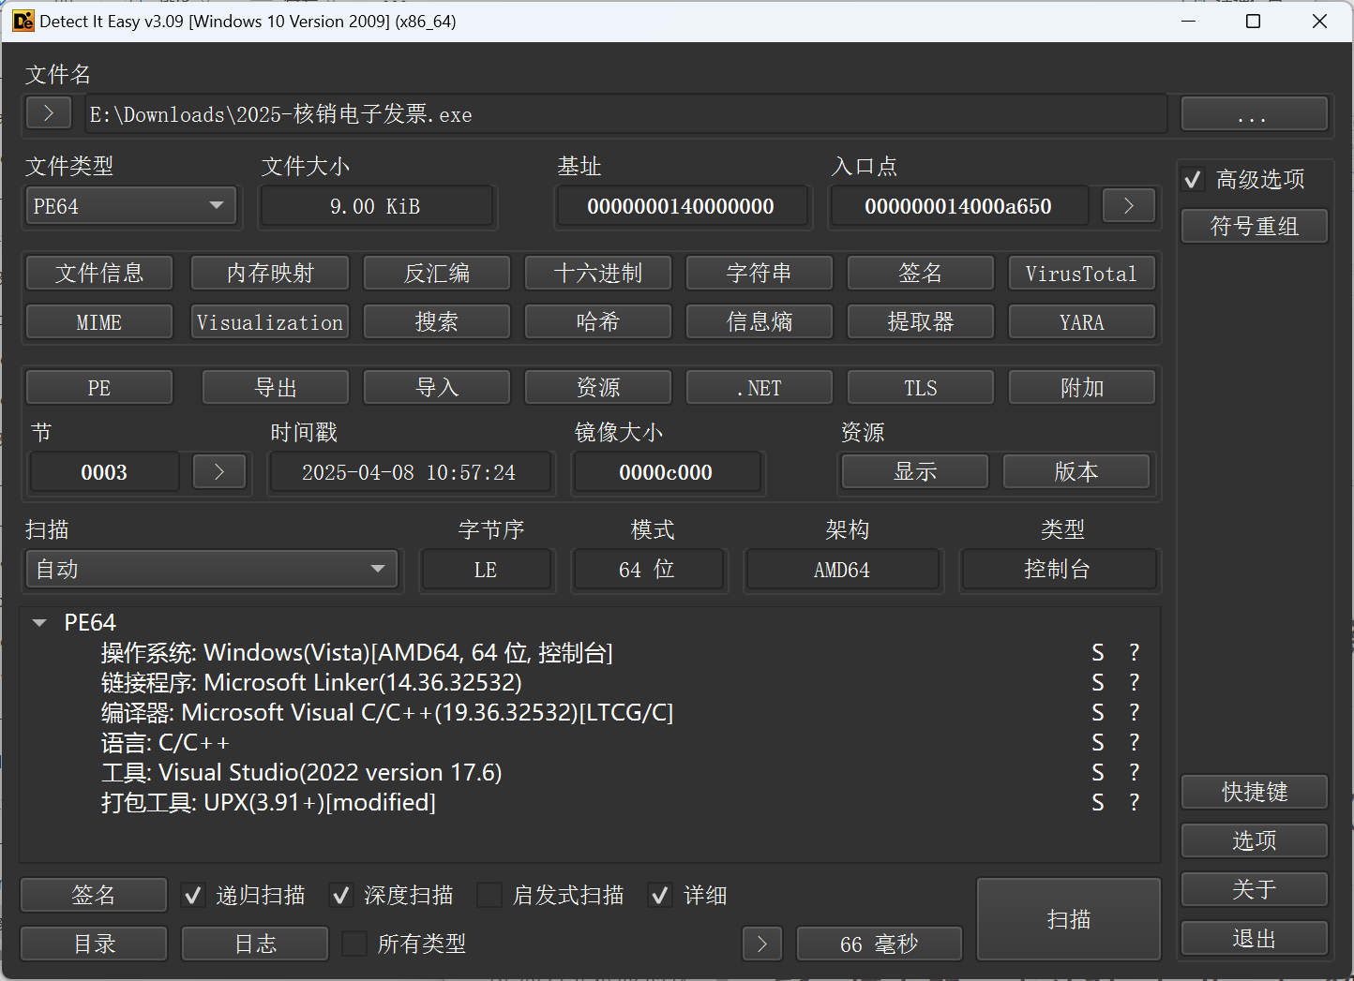The width and height of the screenshot is (1354, 981).
Task: Click browse file '...' button
Action: coord(1255,113)
